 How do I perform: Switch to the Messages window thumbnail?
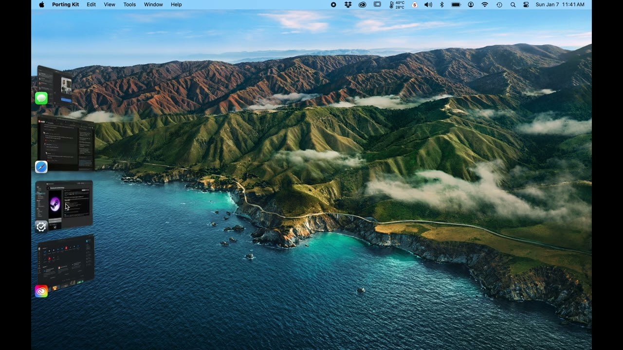click(55, 86)
